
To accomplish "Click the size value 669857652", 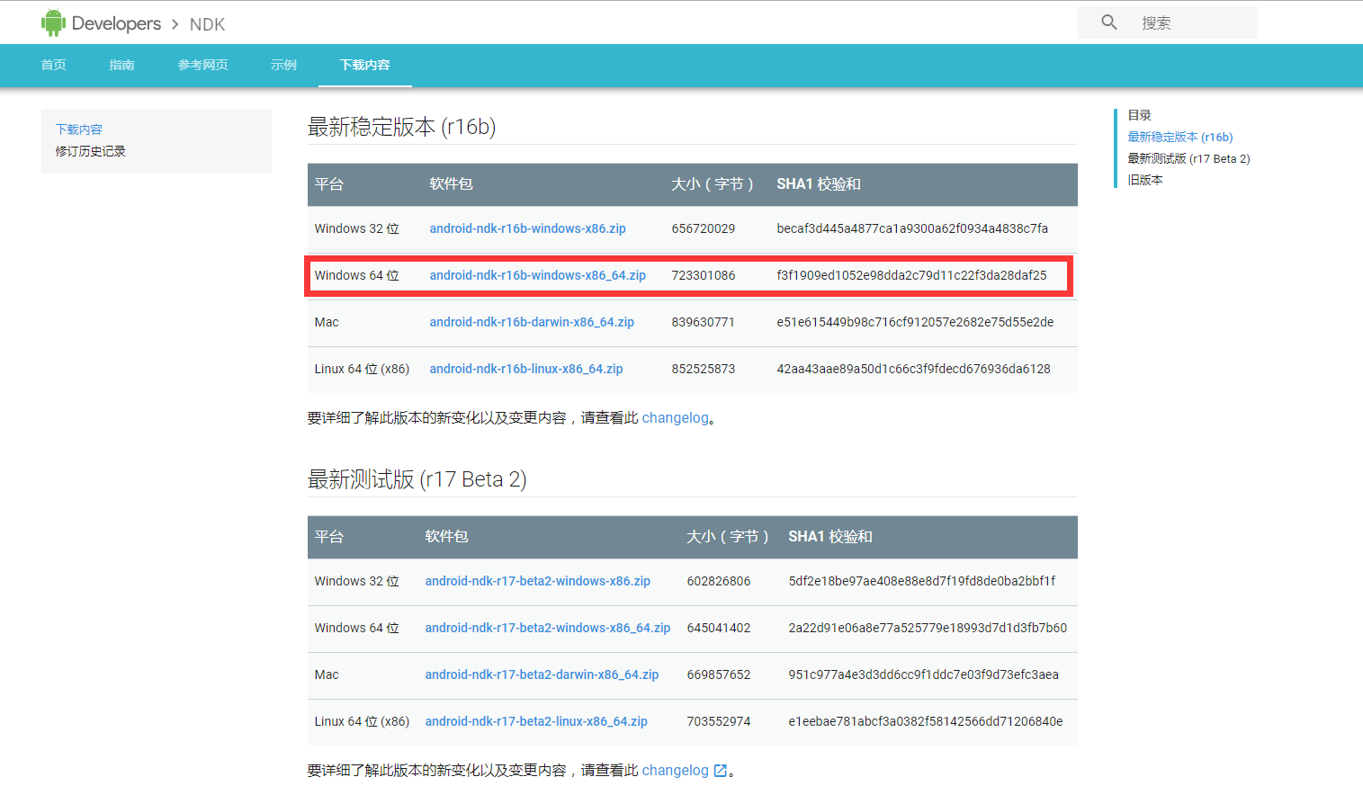I will (x=719, y=674).
